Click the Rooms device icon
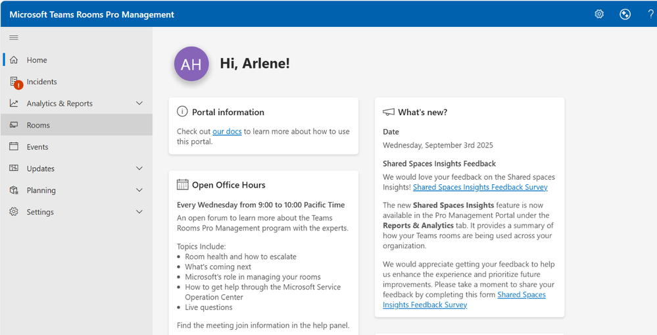Image resolution: width=657 pixels, height=335 pixels. [14, 125]
